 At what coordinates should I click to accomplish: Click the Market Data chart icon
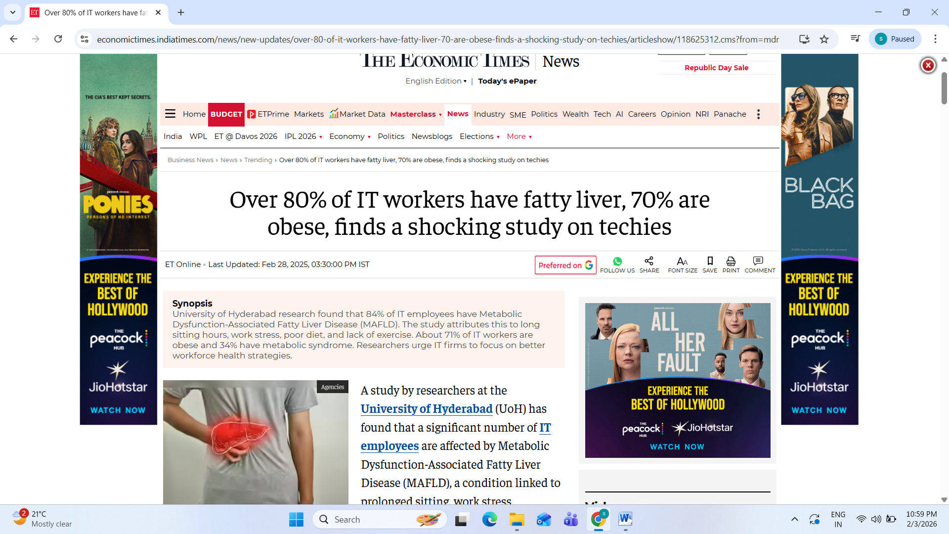334,114
